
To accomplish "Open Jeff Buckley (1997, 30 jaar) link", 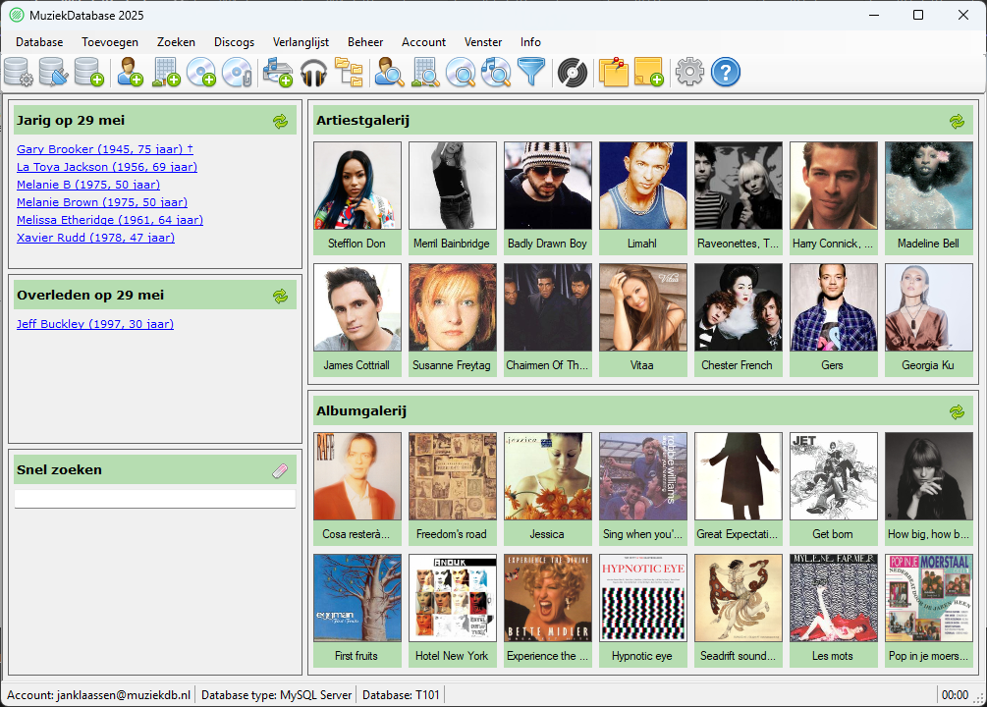I will 95,324.
